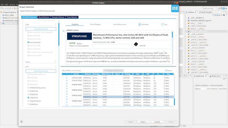Click ADC3_DMA project icon in Project Explorer
This screenshot has width=228, height=128.
[3, 15]
